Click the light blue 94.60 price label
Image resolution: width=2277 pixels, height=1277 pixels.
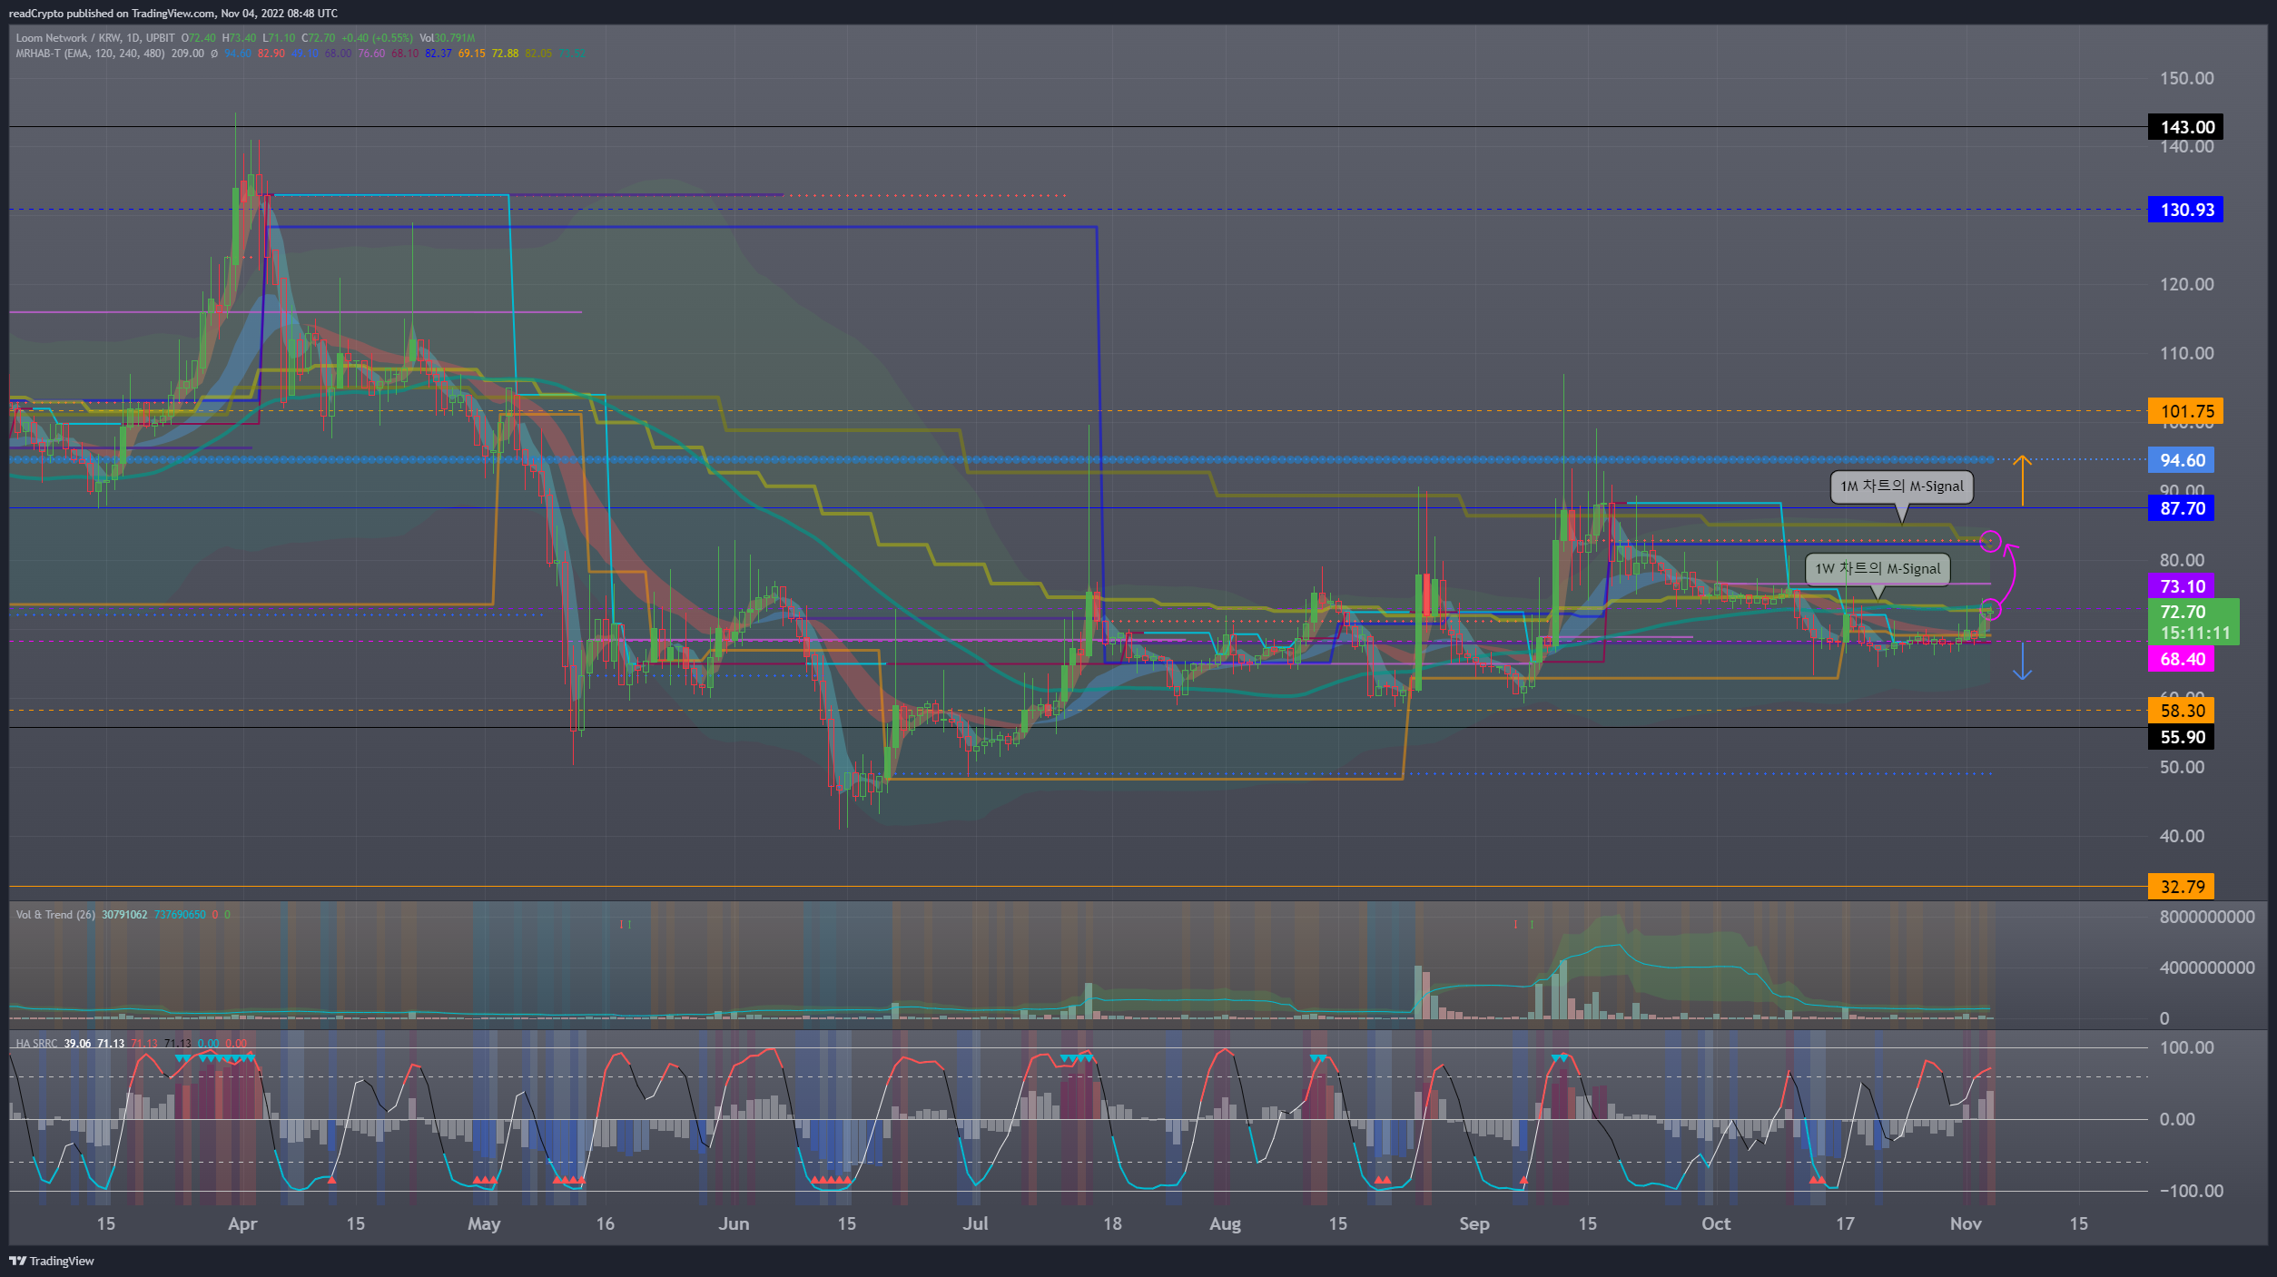pos(2182,460)
